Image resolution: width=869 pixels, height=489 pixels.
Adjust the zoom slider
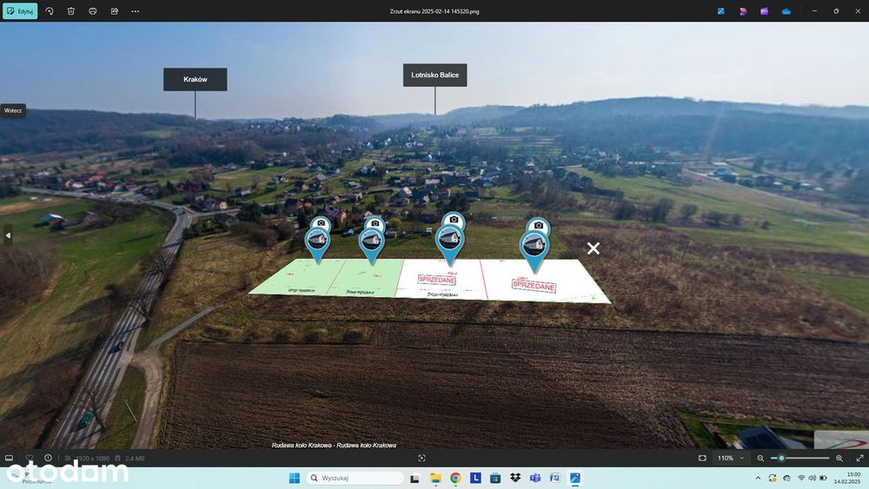[799, 458]
